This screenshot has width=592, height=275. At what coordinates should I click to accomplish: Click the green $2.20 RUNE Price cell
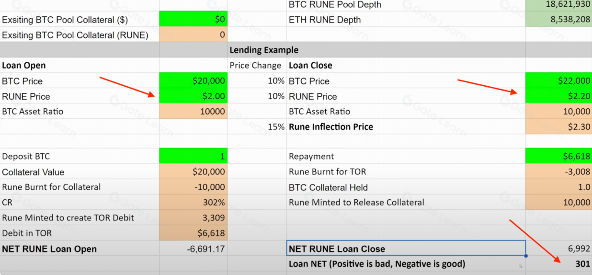[x=558, y=96]
